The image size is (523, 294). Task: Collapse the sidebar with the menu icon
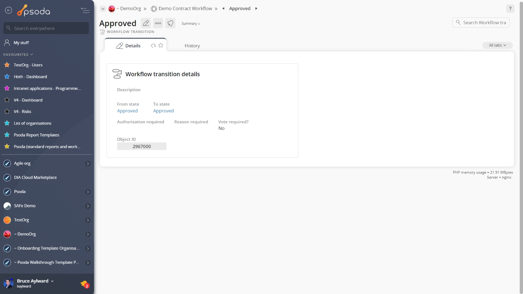pos(85,11)
